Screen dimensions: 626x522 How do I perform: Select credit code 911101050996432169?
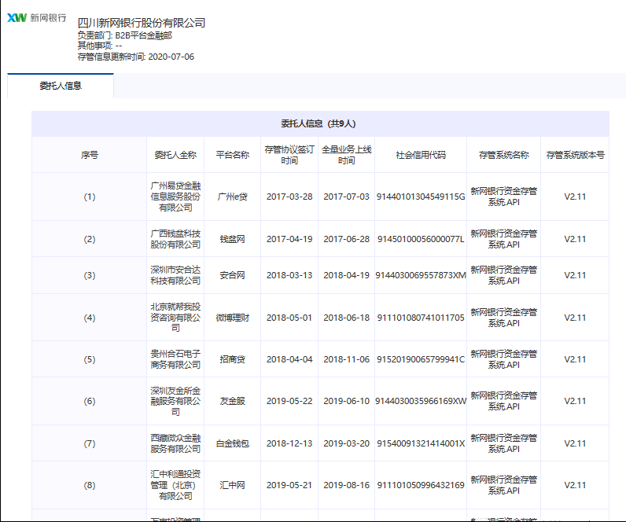coord(421,485)
